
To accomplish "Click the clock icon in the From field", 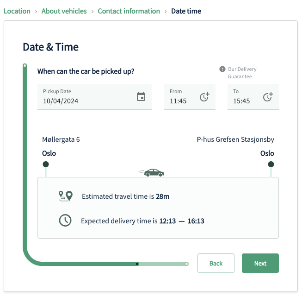I will pyautogui.click(x=204, y=97).
